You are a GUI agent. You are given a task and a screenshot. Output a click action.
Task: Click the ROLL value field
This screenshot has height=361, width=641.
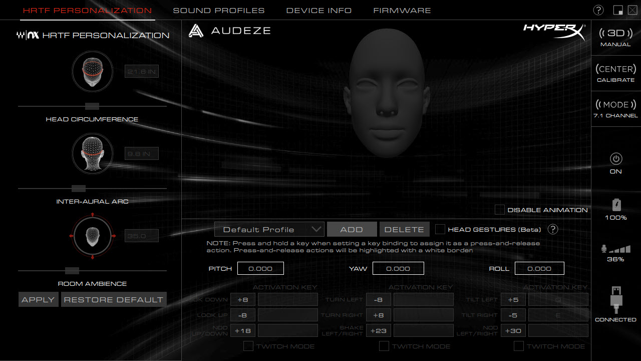coord(539,268)
